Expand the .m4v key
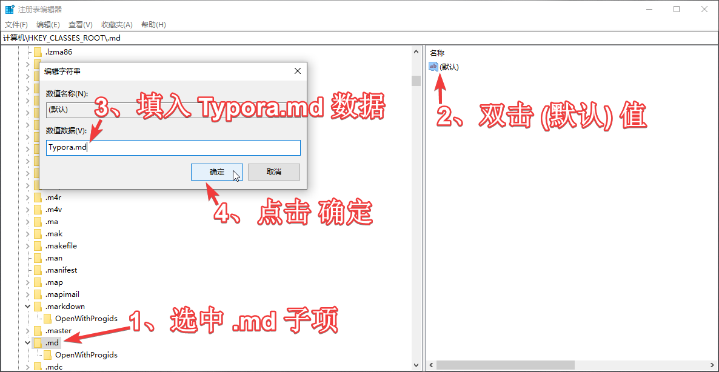This screenshot has height=372, width=719. click(27, 210)
